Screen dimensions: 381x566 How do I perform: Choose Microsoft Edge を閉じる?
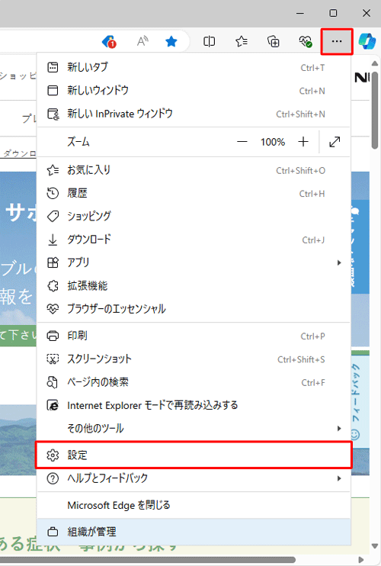194,505
